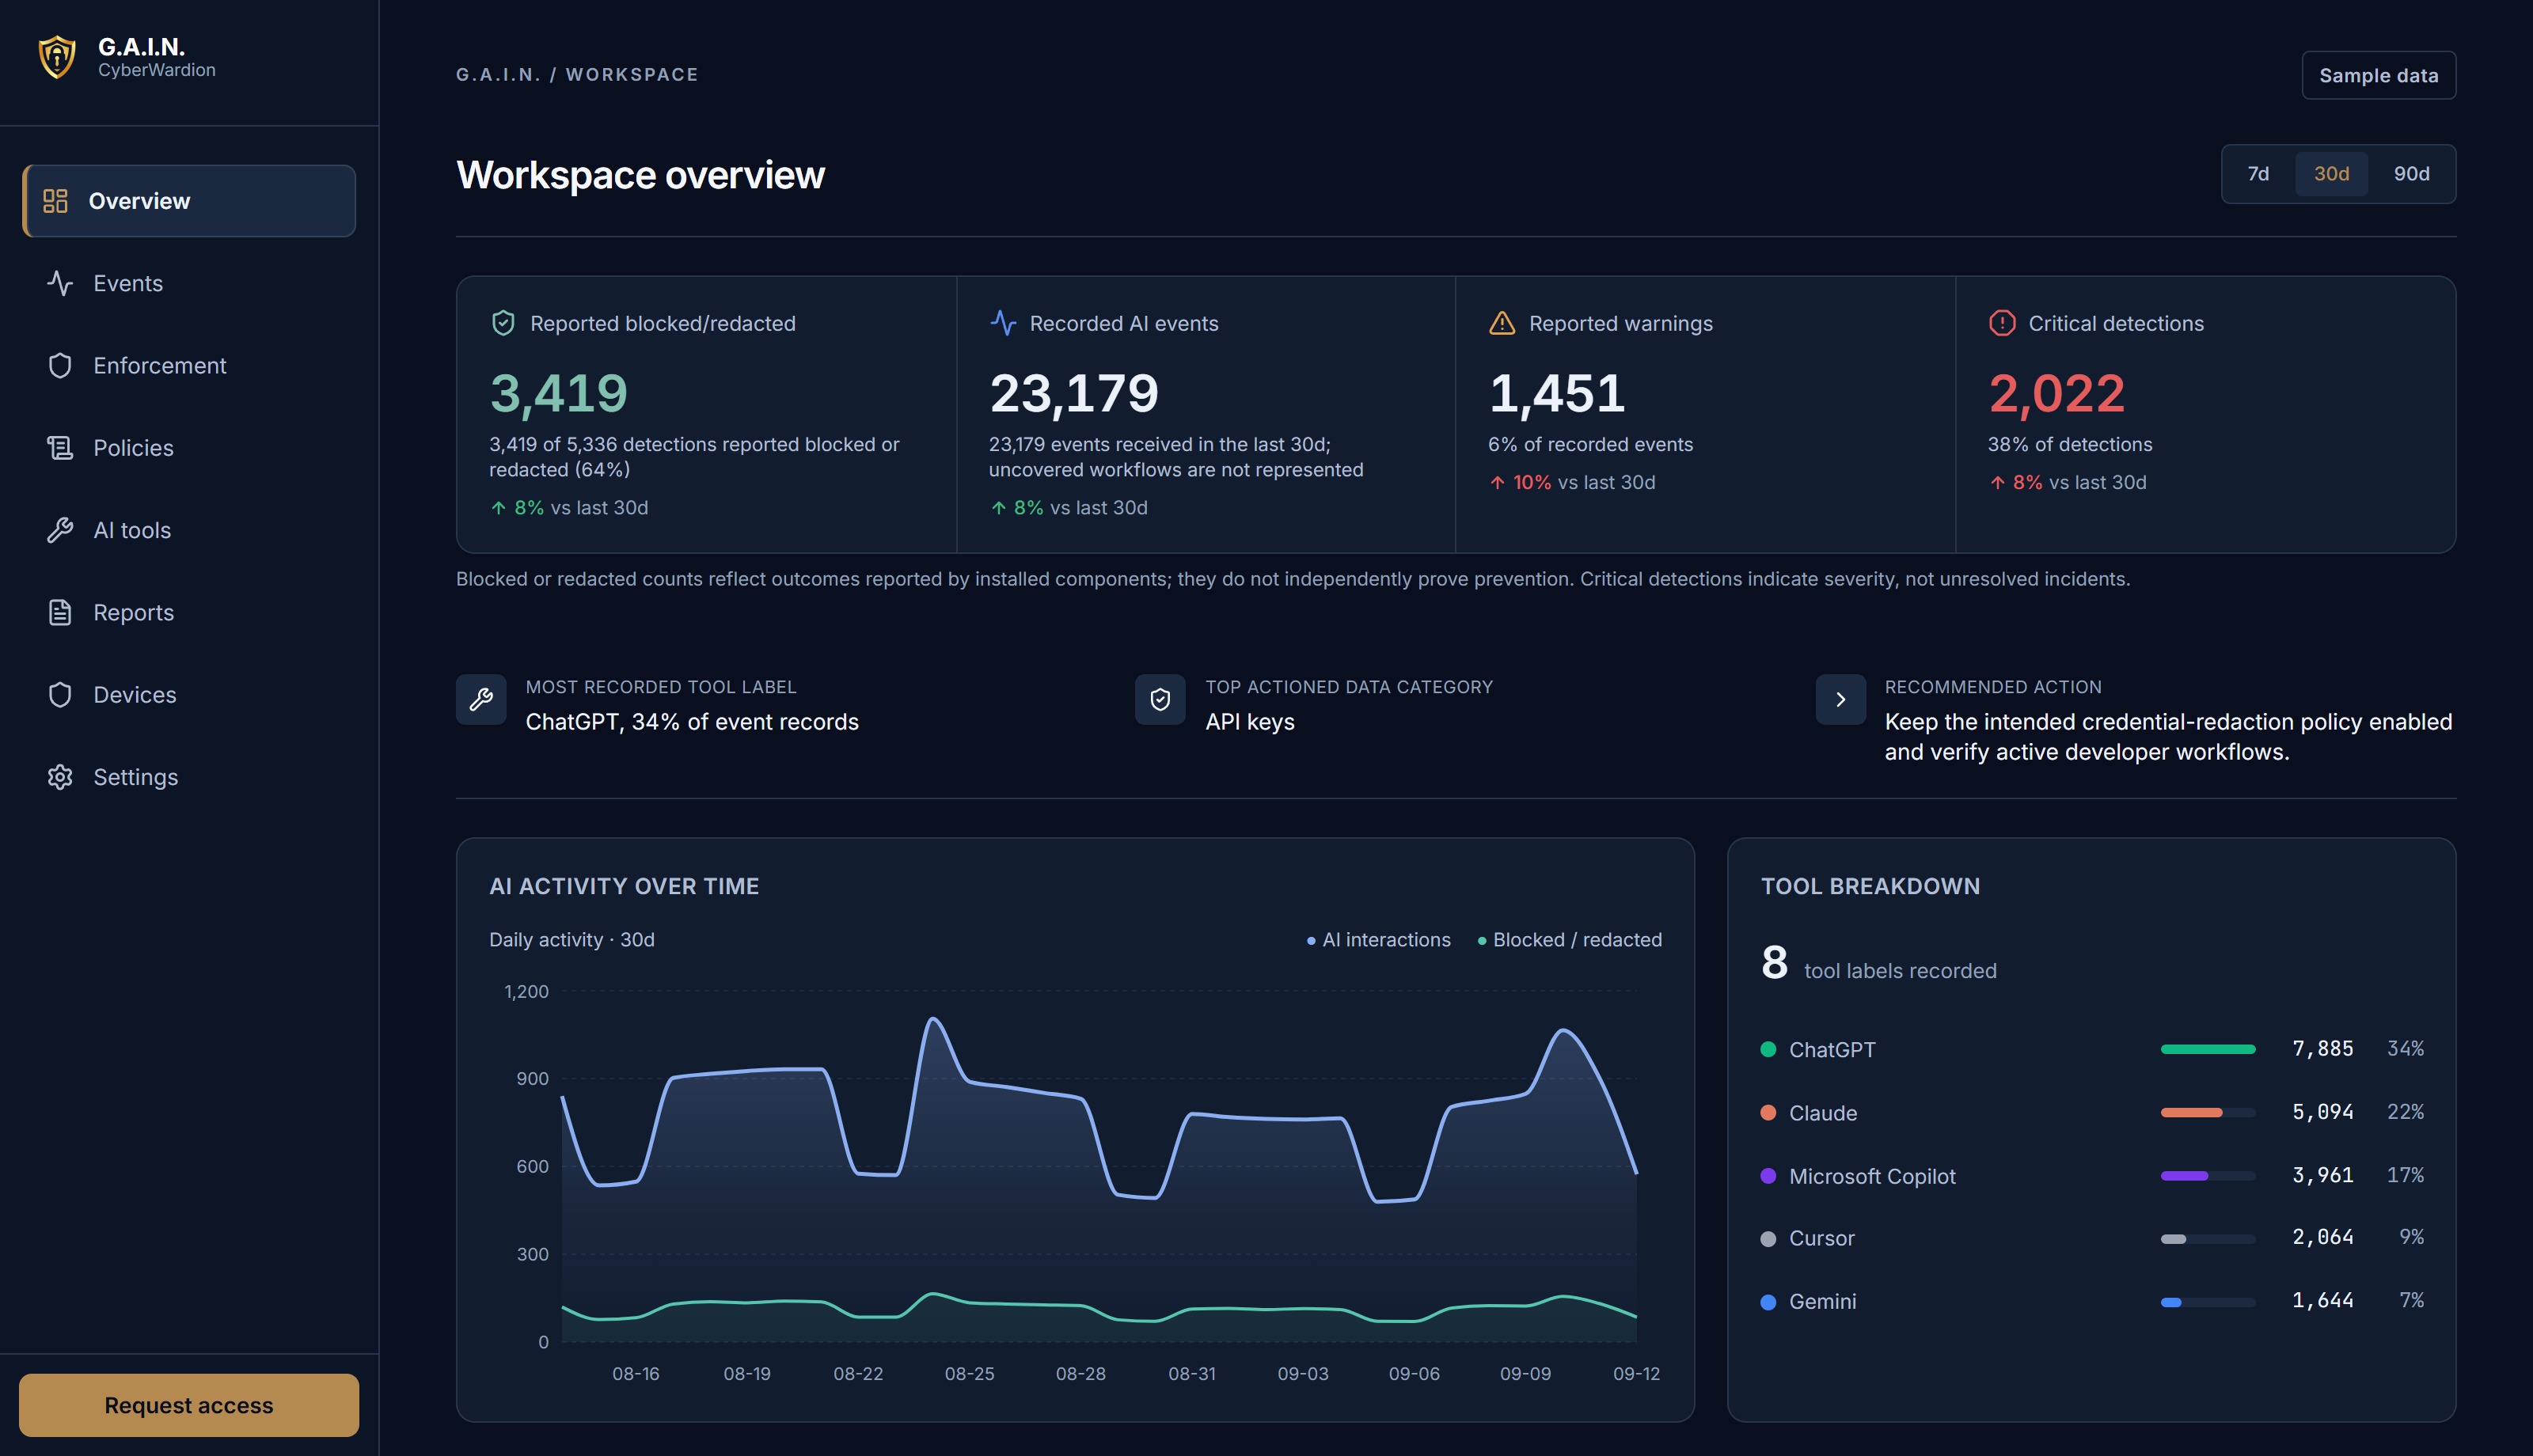
Task: Toggle the Blocked / redacted legend item
Action: [x=1569, y=940]
